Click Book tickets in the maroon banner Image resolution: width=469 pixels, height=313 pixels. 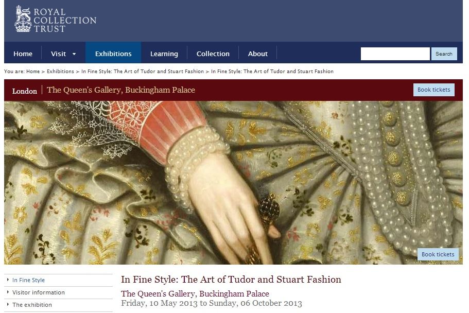click(x=433, y=90)
